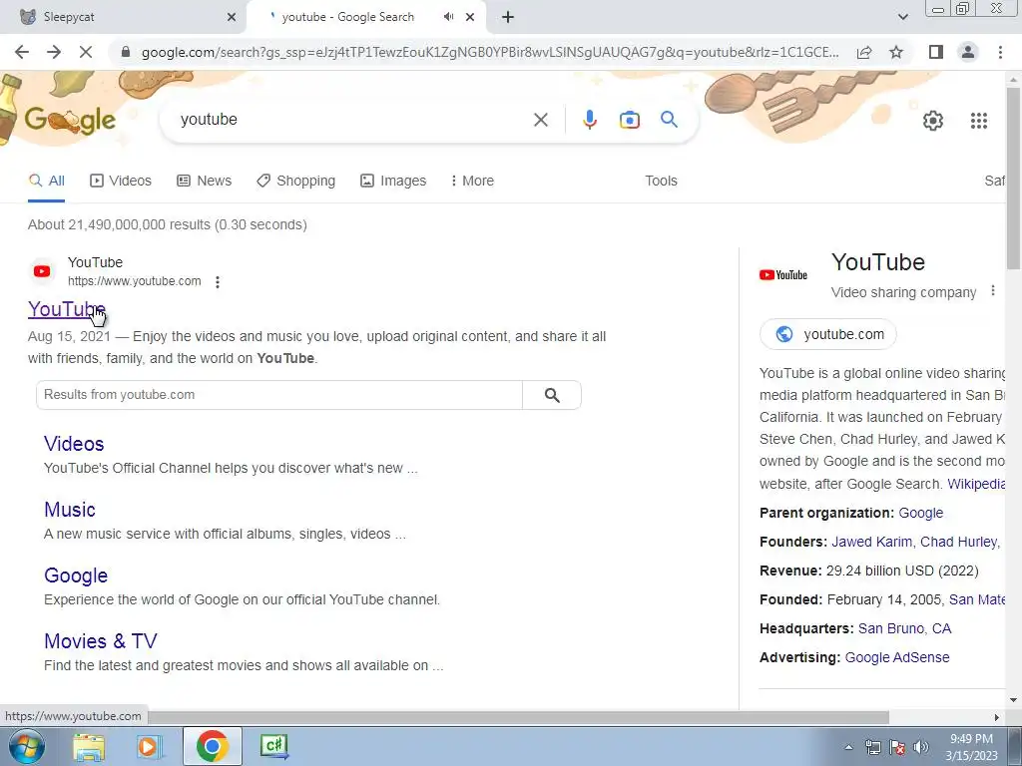1022x766 pixels.
Task: Search within youtube.com results button
Action: click(552, 395)
